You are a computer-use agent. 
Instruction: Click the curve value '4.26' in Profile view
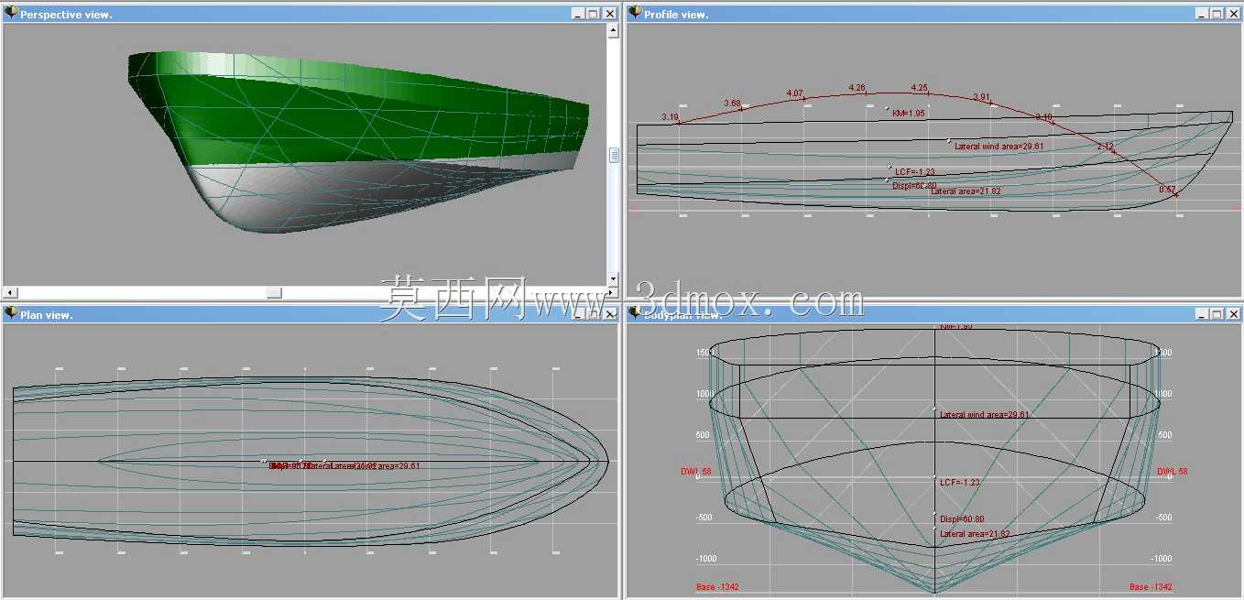857,88
